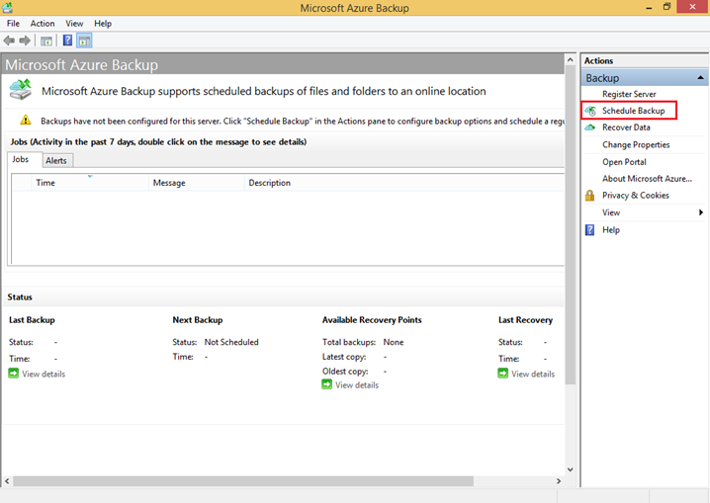Click the Back arrow toolbar icon

pos(9,41)
